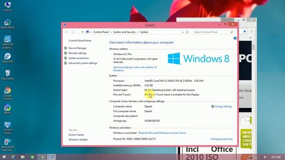Open Control Panel Home
The width and height of the screenshot is (285, 160).
pyautogui.click(x=80, y=40)
